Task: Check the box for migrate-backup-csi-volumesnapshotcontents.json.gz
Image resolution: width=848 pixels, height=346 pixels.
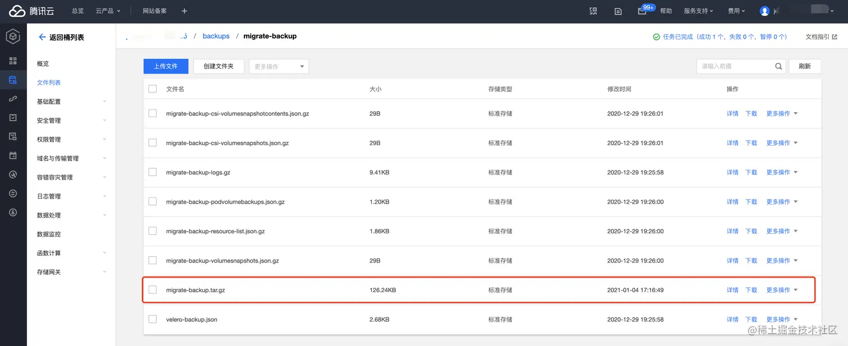Action: click(153, 113)
